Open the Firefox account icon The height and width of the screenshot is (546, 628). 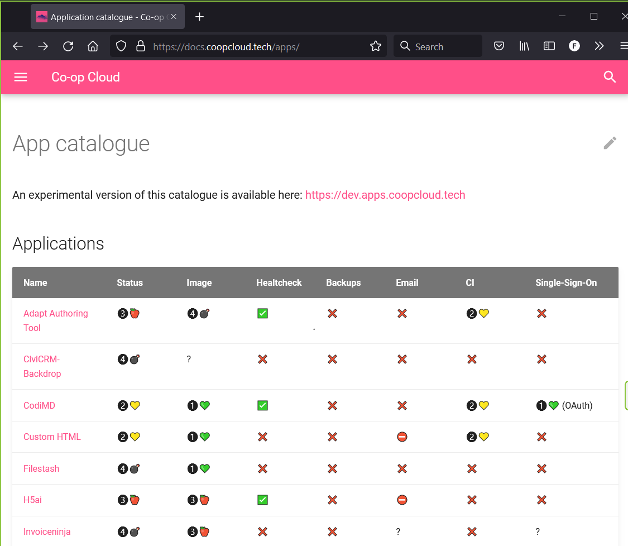(574, 46)
